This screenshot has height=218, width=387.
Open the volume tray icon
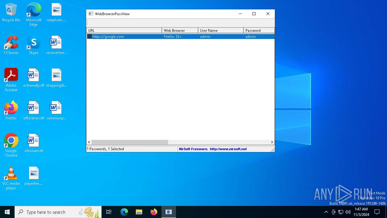coord(348,212)
